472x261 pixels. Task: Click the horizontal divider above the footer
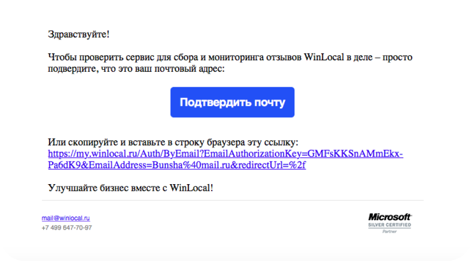tap(232, 200)
